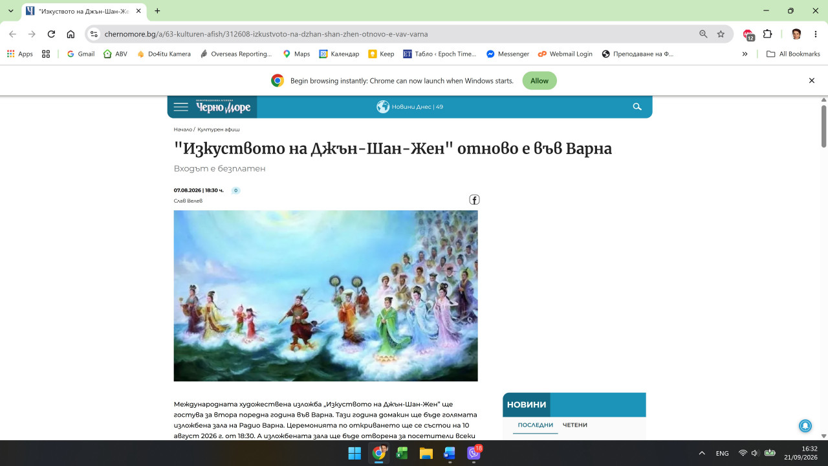Image resolution: width=828 pixels, height=466 pixels.
Task: Open the Keep bookmark
Action: [382, 54]
